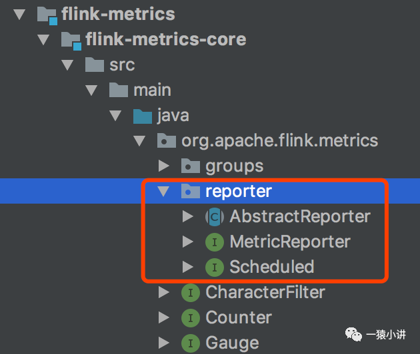Select the main folder label
This screenshot has height=354, width=420.
tap(152, 90)
